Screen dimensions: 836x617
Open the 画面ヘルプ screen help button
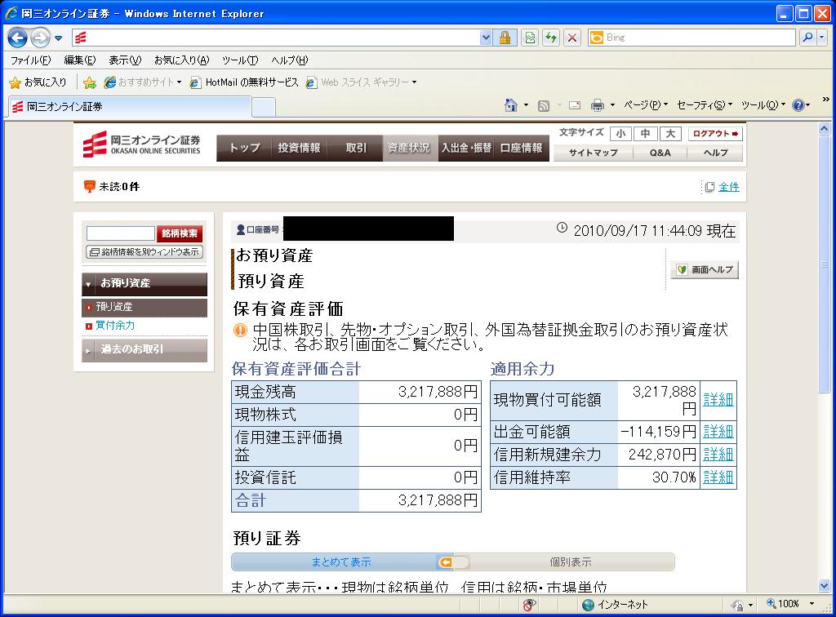point(705,269)
